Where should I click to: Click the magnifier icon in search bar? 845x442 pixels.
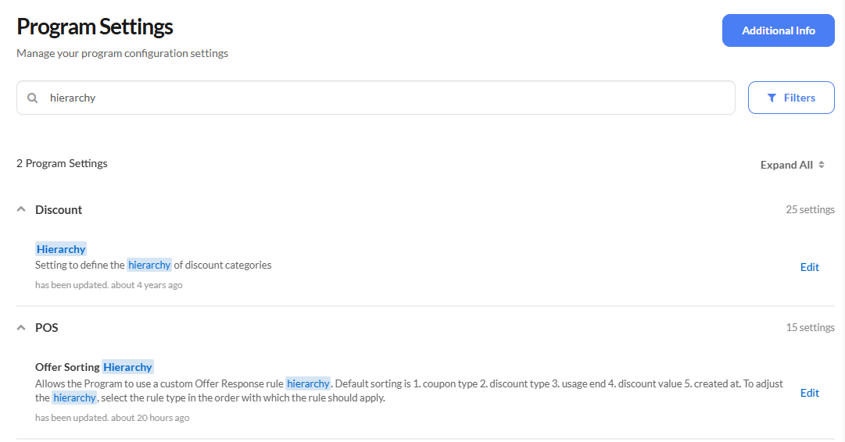click(32, 98)
